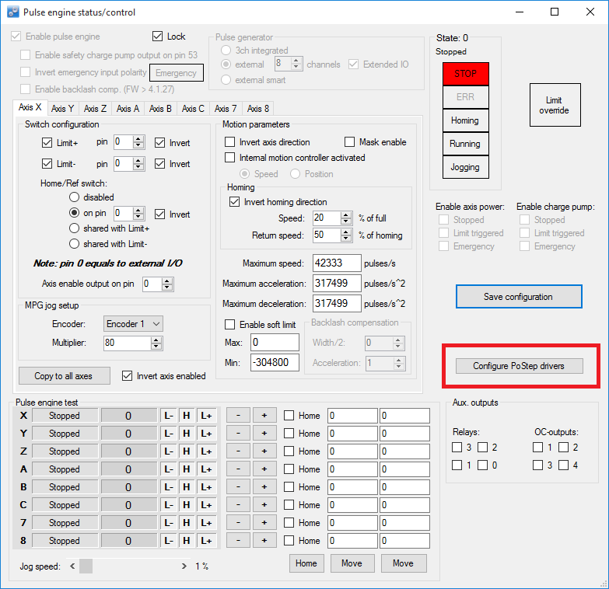Toggle Invert axis enabled checkbox
609x589 pixels.
[127, 375]
